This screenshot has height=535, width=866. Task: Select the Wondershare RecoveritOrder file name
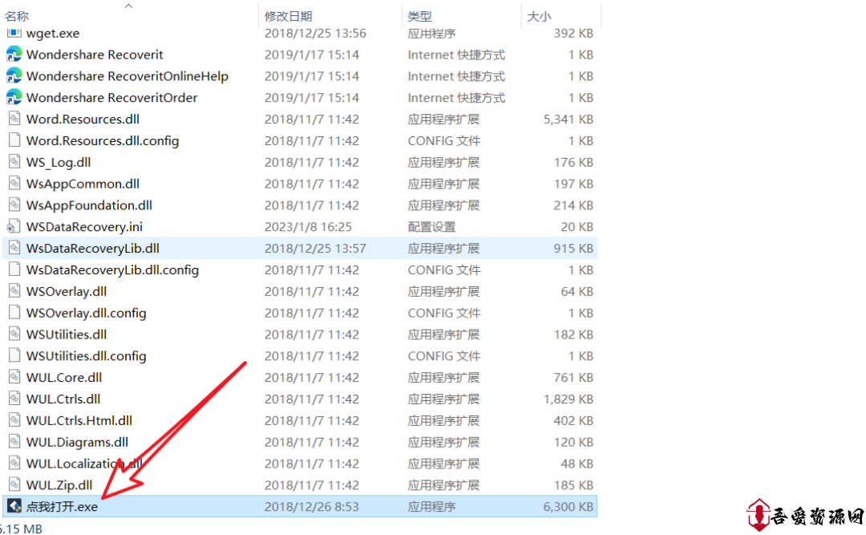112,98
